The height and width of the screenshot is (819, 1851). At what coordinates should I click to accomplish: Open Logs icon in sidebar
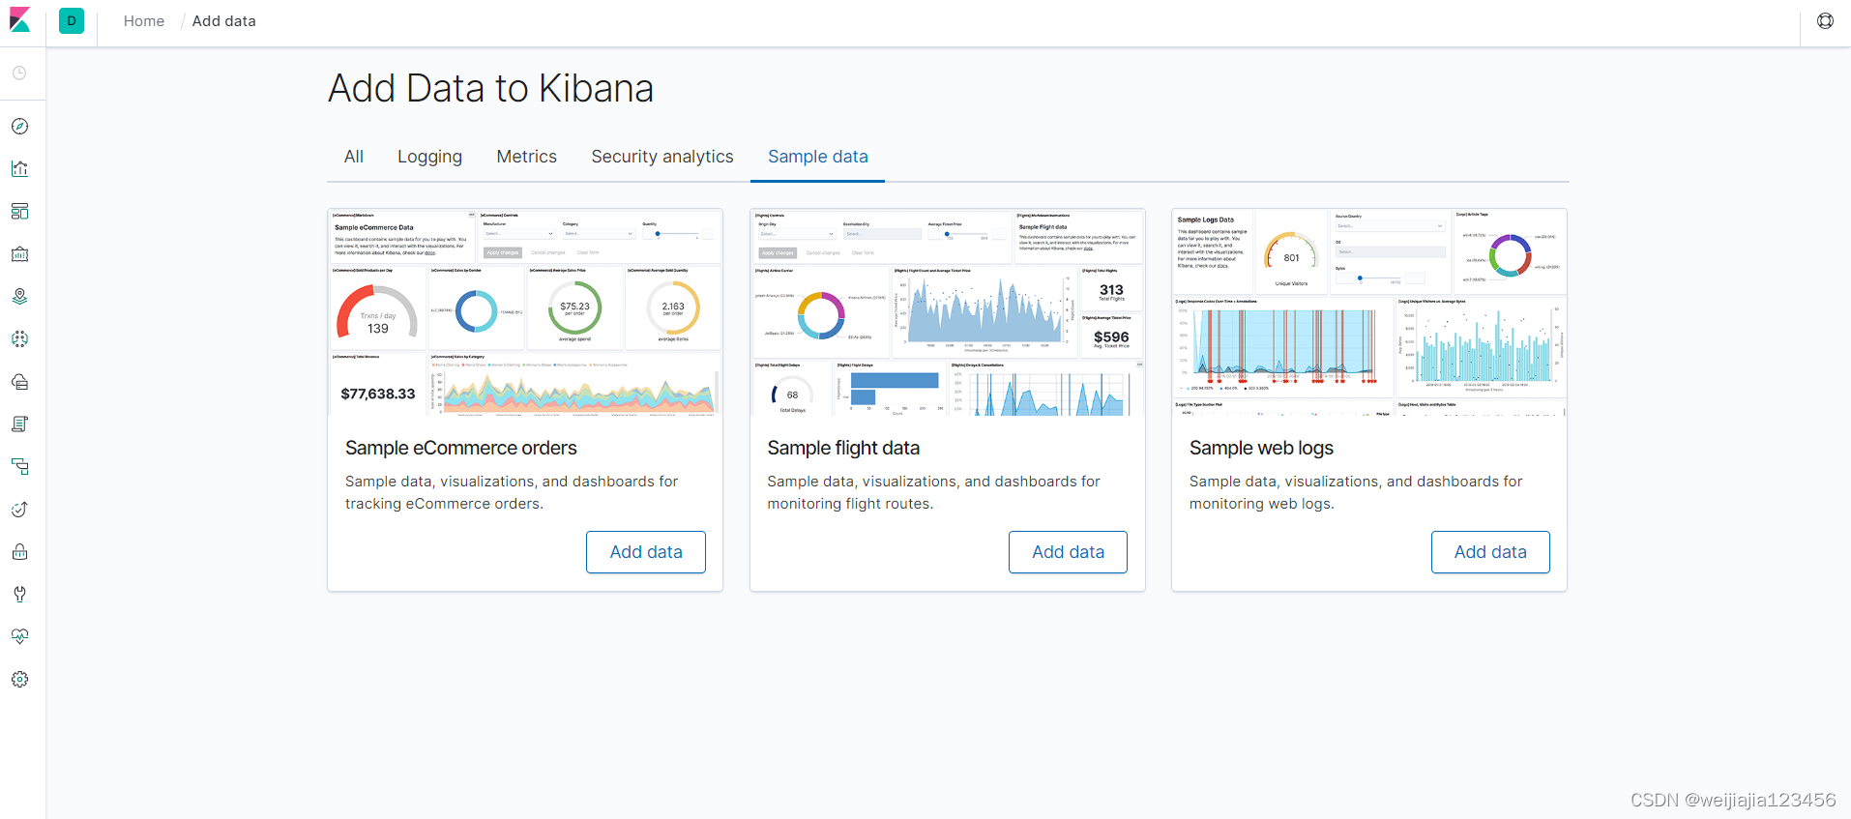point(19,424)
